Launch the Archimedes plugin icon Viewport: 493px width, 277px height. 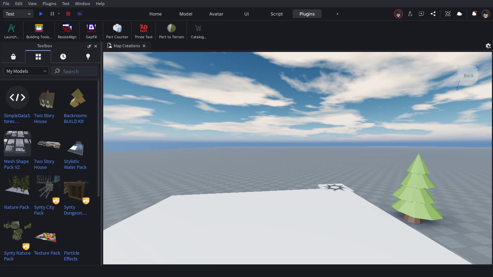pyautogui.click(x=12, y=31)
